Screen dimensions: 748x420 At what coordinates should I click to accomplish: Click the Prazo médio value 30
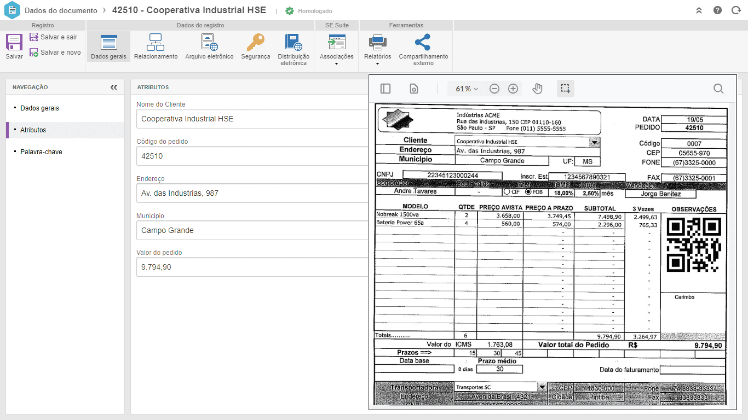pos(499,369)
